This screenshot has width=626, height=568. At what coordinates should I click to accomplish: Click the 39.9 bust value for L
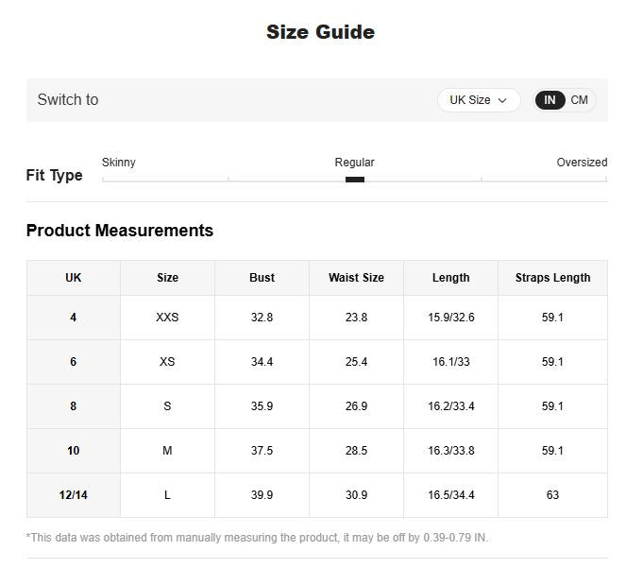click(x=262, y=495)
